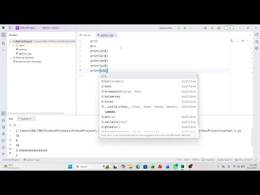260x195 pixels.
Task: Collapse the PythonProject root folder
Action: point(10,41)
